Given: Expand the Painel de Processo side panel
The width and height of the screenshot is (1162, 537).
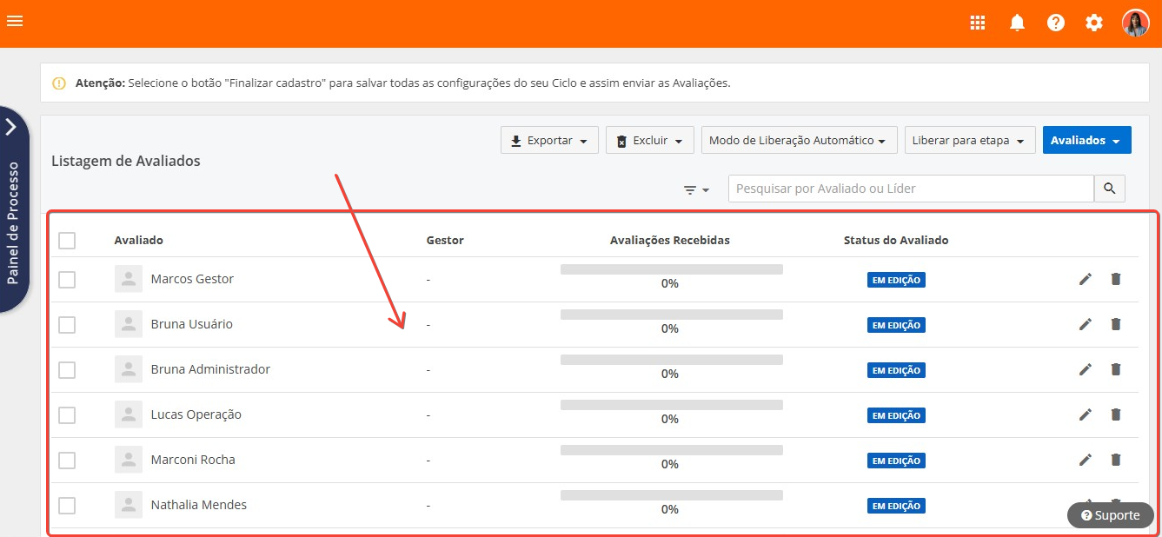Looking at the screenshot, I should click(12, 128).
